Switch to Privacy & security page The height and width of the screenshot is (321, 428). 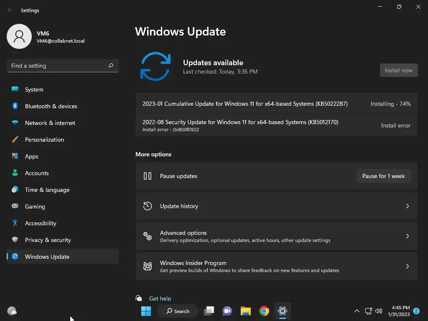pyautogui.click(x=63, y=240)
